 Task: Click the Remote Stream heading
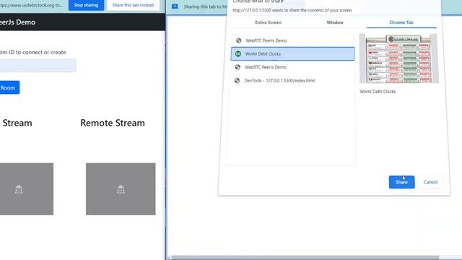coord(113,123)
